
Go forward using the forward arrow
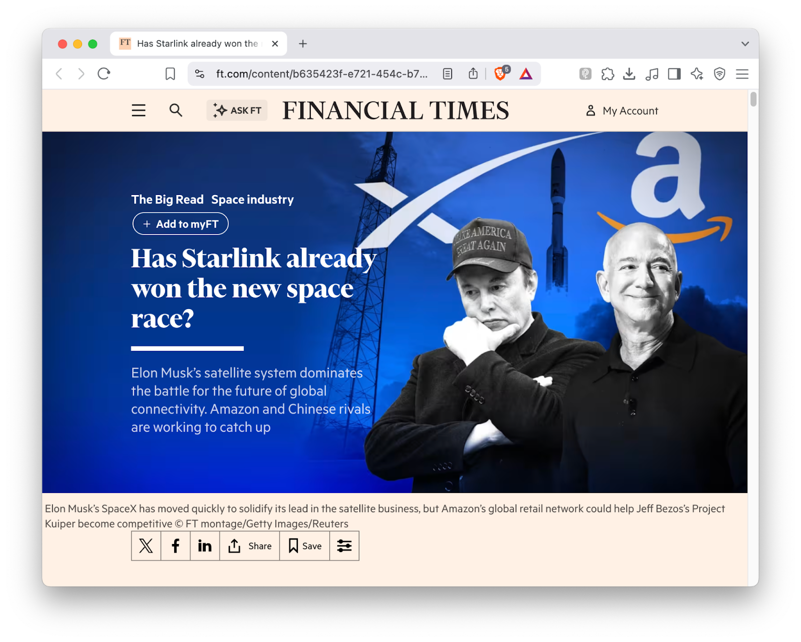coord(81,74)
